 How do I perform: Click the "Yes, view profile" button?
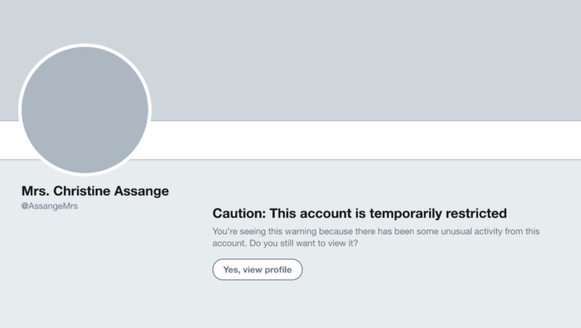pos(257,269)
